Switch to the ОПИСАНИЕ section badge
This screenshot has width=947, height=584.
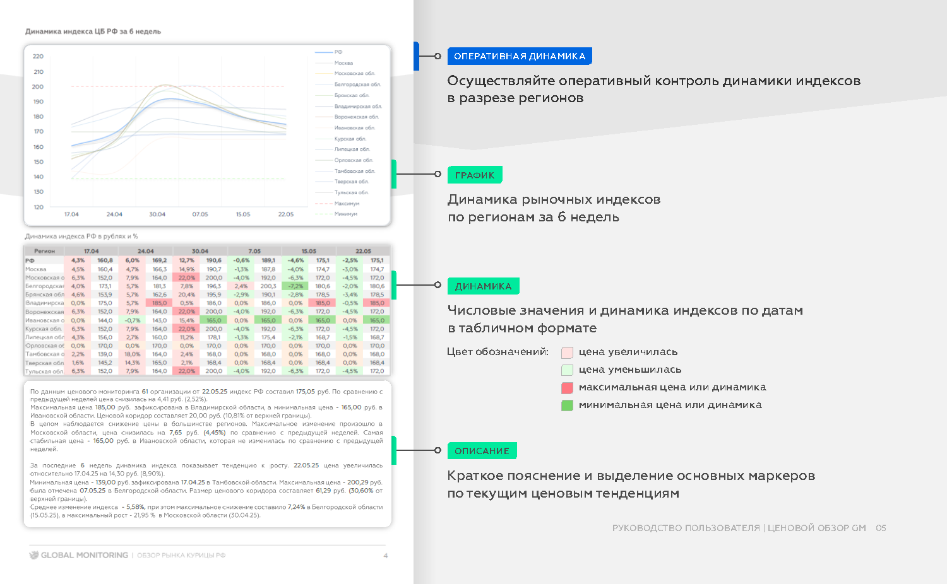tap(482, 450)
